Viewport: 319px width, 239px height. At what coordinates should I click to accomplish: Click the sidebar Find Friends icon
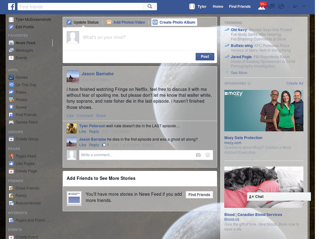coord(11,115)
